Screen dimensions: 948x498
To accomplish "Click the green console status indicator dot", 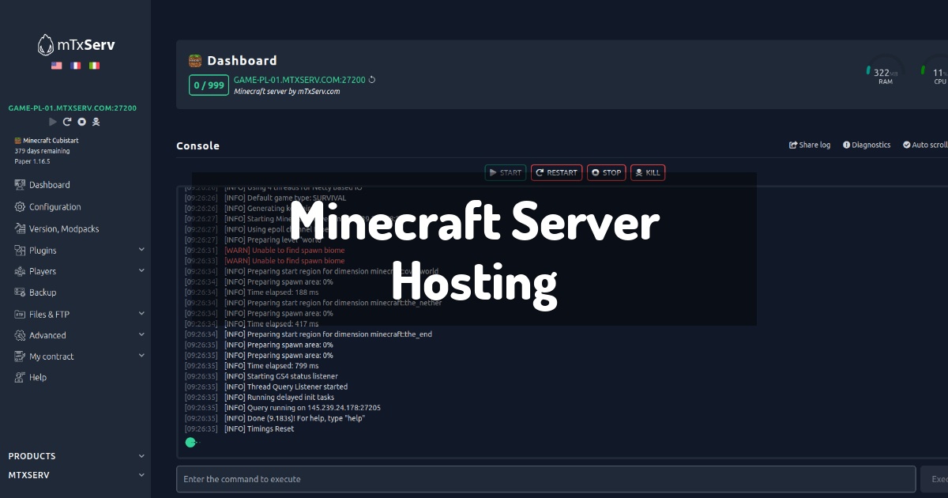I will click(x=190, y=443).
